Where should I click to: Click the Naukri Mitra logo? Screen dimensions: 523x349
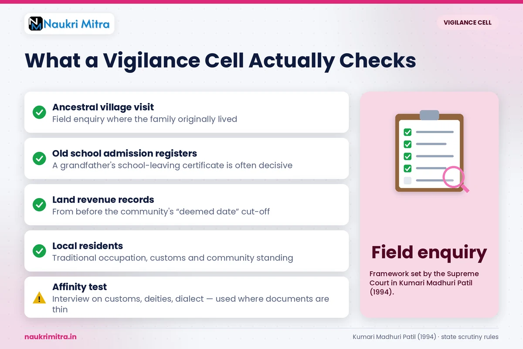pos(70,24)
